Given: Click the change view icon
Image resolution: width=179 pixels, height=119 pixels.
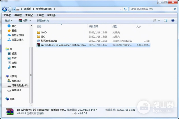Looking at the screenshot, I should [x=155, y=20].
